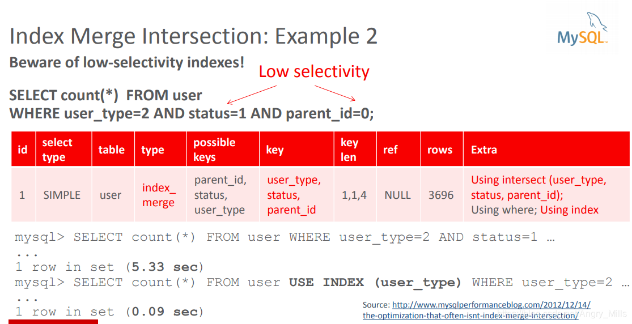The image size is (632, 324).
Task: Select the rows value '3696'
Action: click(x=441, y=195)
